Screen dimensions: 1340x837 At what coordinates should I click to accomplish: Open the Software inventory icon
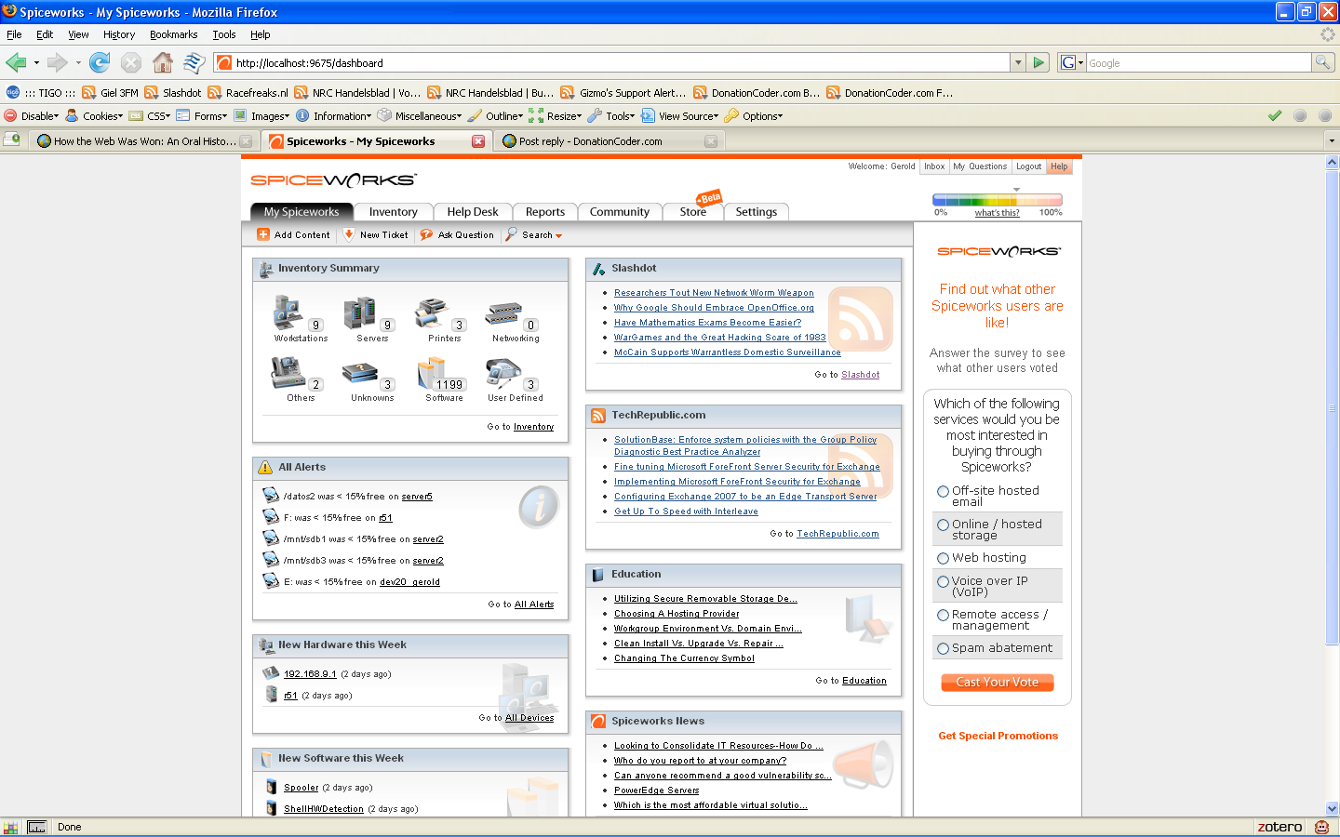pyautogui.click(x=431, y=373)
